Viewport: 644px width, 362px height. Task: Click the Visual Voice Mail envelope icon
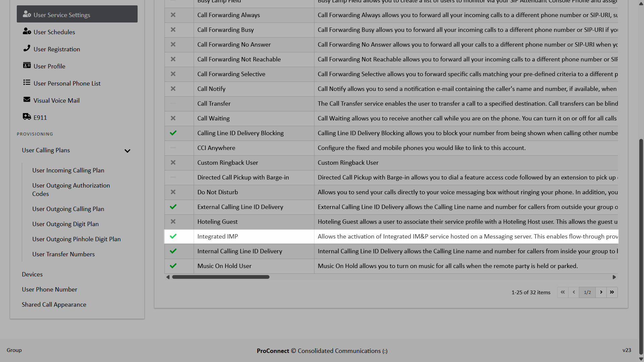click(x=27, y=100)
